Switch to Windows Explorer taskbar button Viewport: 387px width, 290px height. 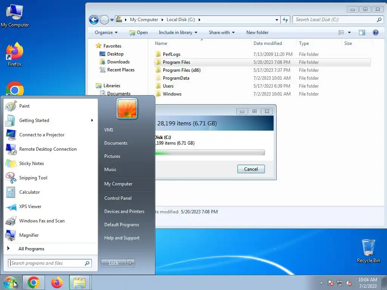79,282
